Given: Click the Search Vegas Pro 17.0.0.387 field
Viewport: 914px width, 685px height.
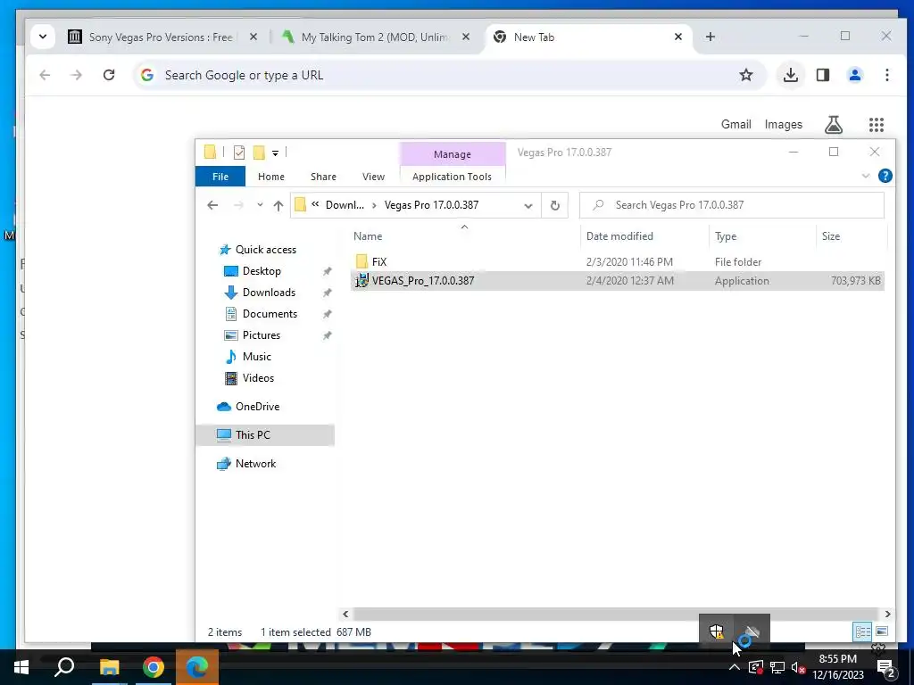Looking at the screenshot, I should pyautogui.click(x=732, y=205).
